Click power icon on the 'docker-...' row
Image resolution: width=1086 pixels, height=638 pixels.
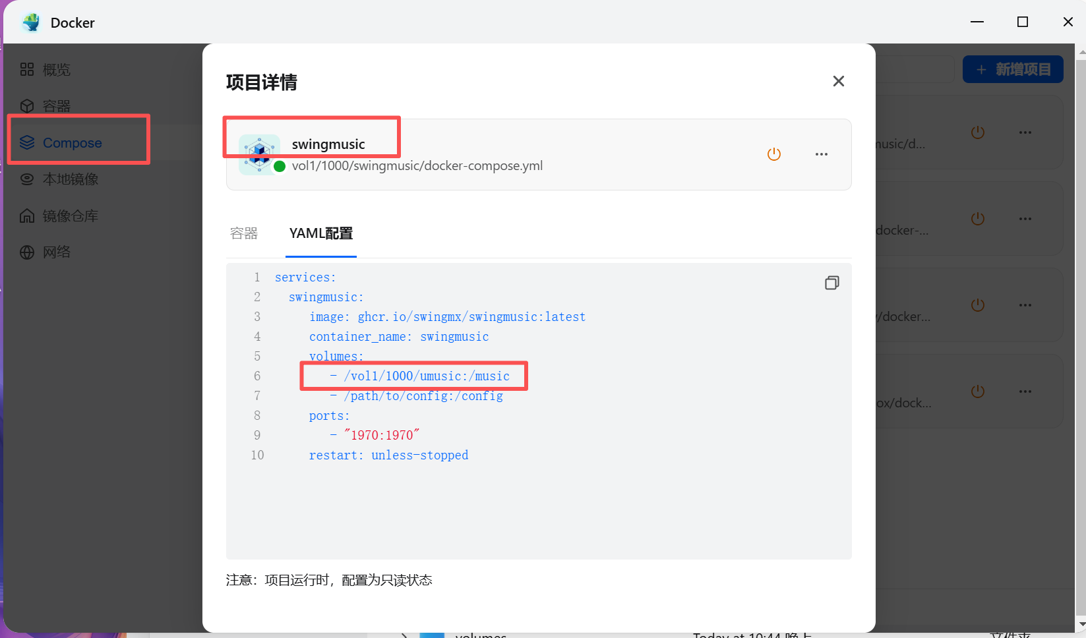978,219
